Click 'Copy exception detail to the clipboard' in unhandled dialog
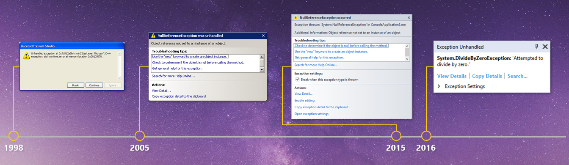 [x=179, y=96]
